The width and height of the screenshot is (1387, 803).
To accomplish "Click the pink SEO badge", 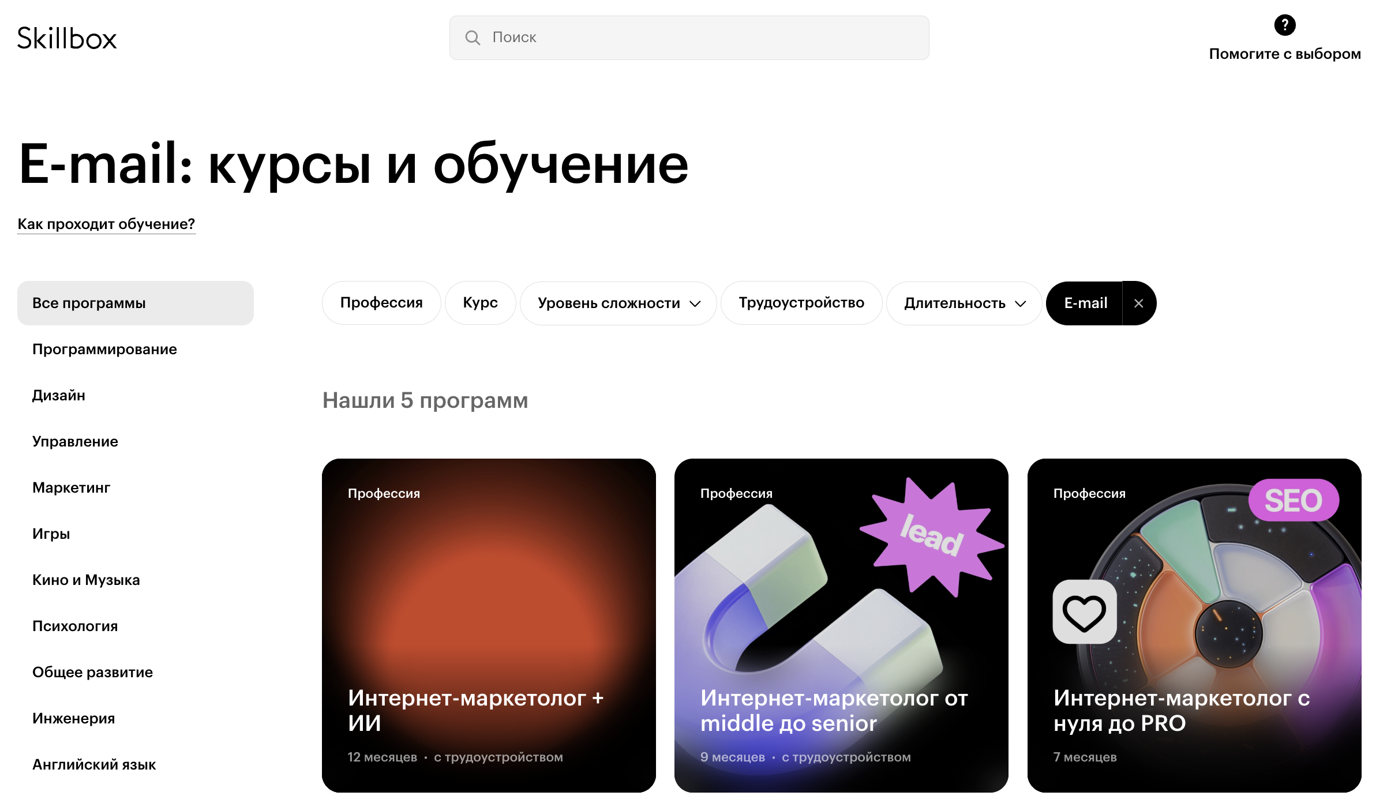I will 1293,500.
